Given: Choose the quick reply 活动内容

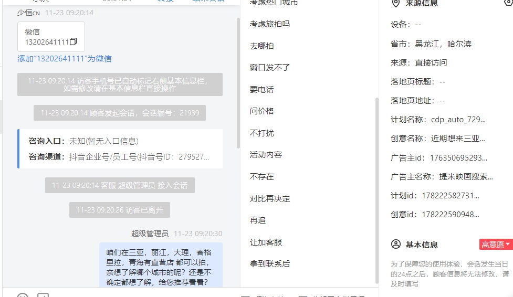Looking at the screenshot, I should coord(266,155).
